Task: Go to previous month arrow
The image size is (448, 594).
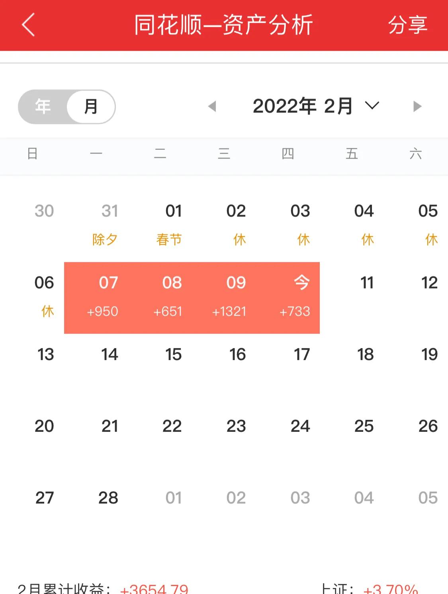Action: pyautogui.click(x=212, y=106)
